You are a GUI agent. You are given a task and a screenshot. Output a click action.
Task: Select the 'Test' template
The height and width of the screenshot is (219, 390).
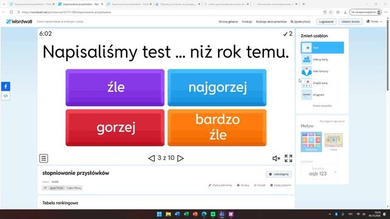[x=322, y=47]
